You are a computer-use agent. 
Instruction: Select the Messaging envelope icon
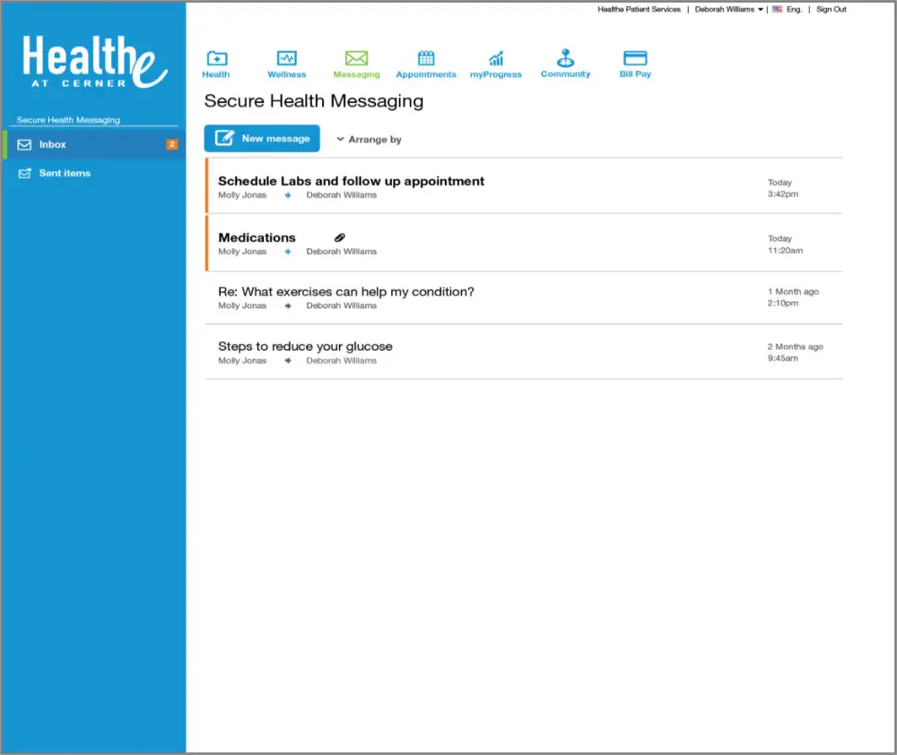(356, 59)
